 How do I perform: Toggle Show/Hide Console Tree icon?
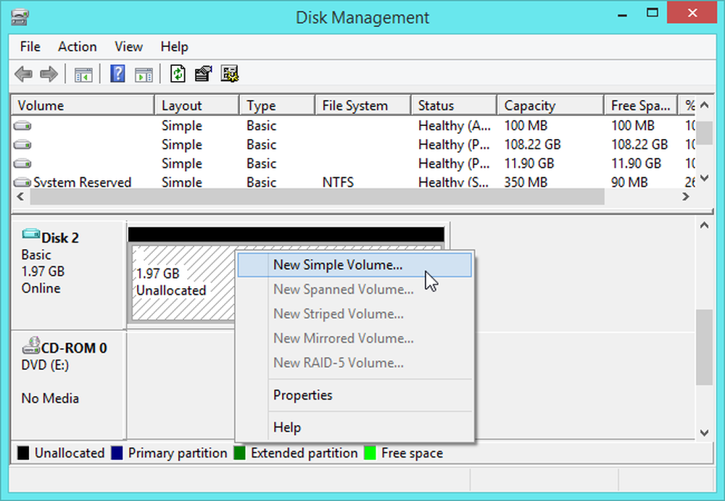(x=83, y=75)
